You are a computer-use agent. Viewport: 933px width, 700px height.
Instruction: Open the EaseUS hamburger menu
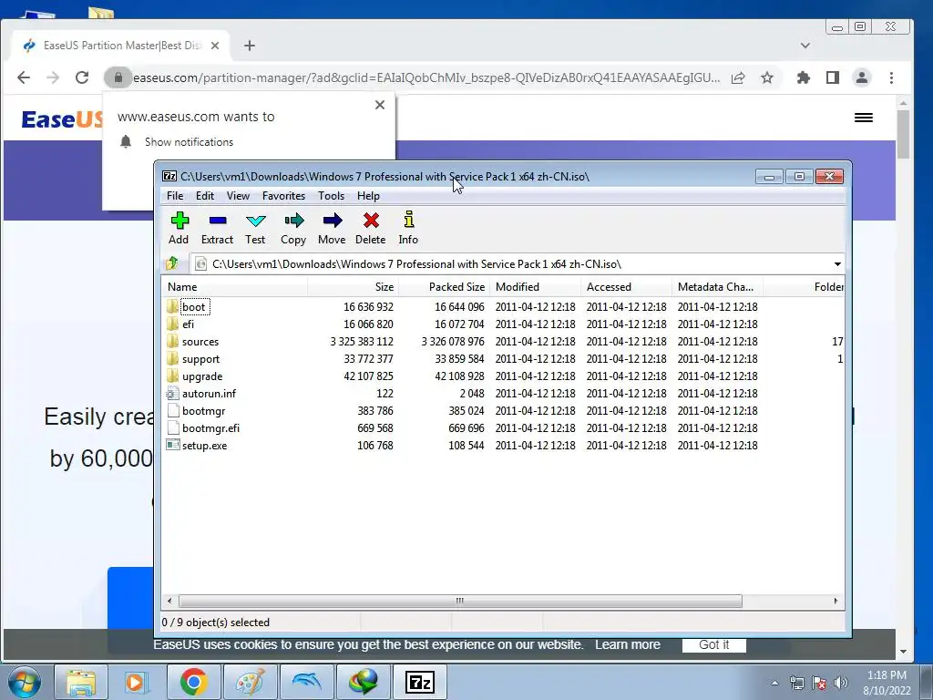pyautogui.click(x=864, y=118)
